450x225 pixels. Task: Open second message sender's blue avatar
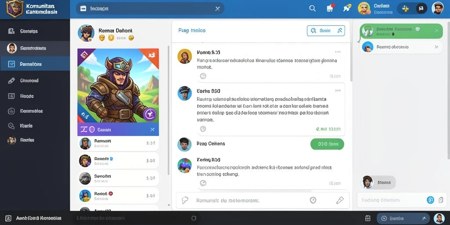click(185, 93)
